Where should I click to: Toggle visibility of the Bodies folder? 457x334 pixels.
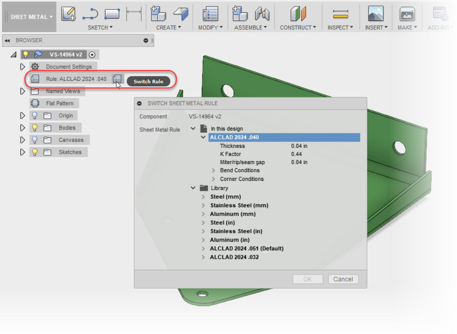tap(34, 128)
